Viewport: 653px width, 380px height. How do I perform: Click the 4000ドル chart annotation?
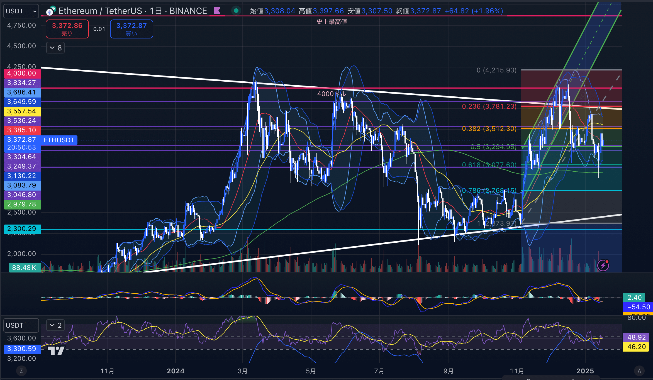[x=332, y=94]
